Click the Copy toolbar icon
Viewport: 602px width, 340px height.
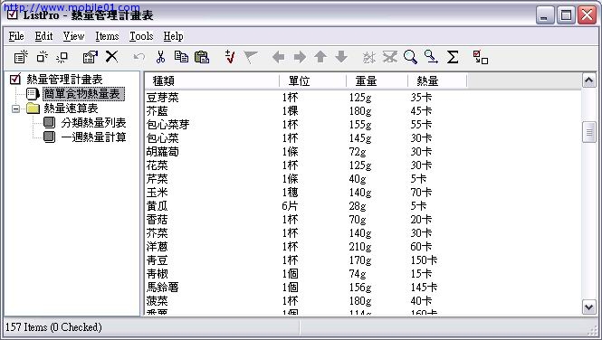point(181,57)
